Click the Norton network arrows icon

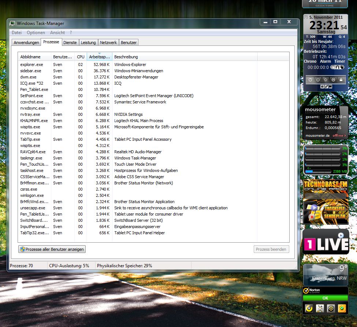(331, 308)
